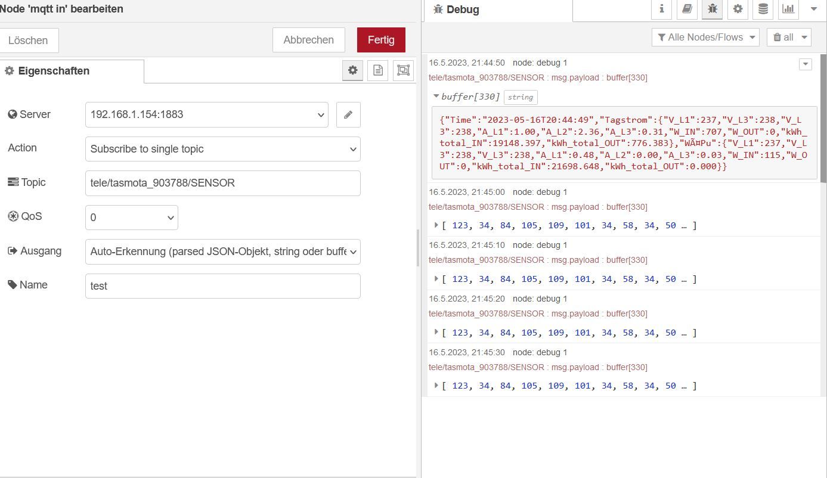Open the help book sidebar tab
827x478 pixels.
[x=687, y=9]
